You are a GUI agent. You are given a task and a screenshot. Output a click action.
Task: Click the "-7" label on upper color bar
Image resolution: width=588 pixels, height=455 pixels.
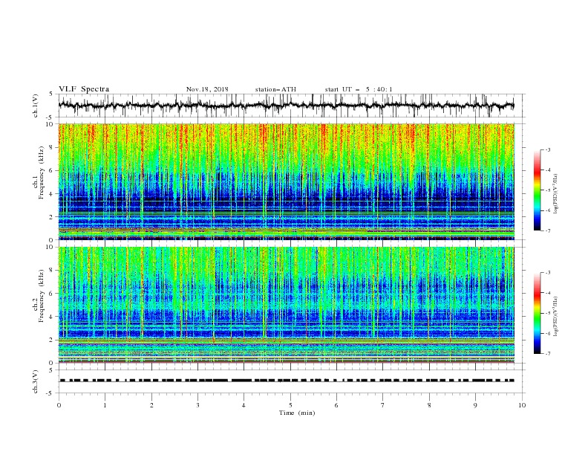547,230
